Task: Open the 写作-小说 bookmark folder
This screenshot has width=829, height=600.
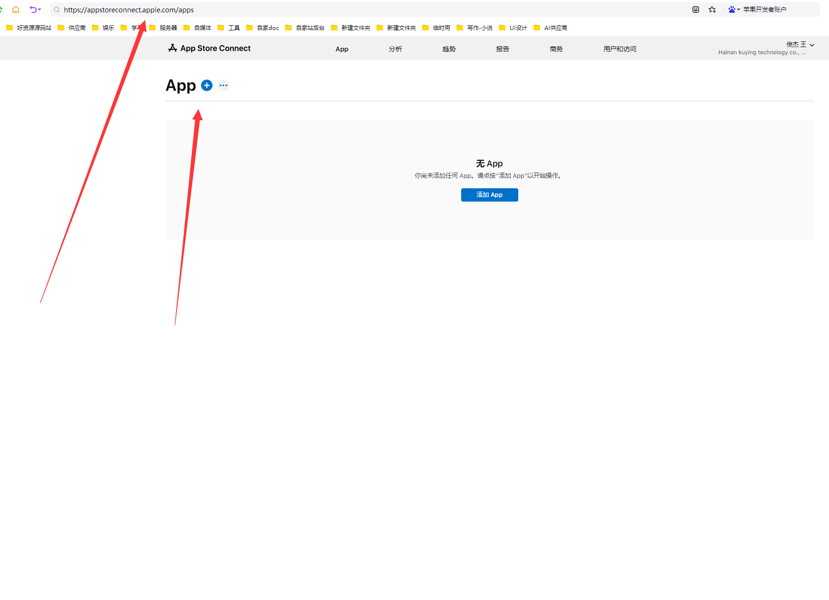Action: pyautogui.click(x=474, y=28)
